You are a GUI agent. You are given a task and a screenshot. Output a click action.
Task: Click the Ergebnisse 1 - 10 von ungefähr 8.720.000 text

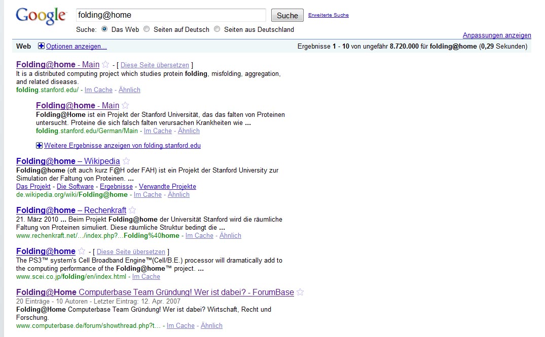coord(358,46)
